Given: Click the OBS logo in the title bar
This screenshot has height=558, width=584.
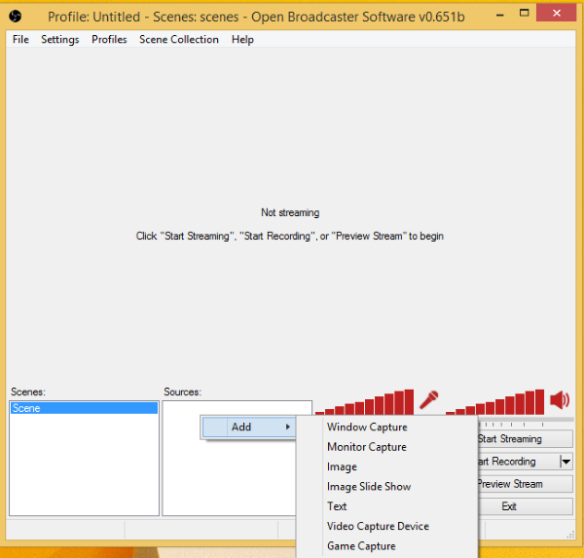Looking at the screenshot, I should [x=14, y=17].
